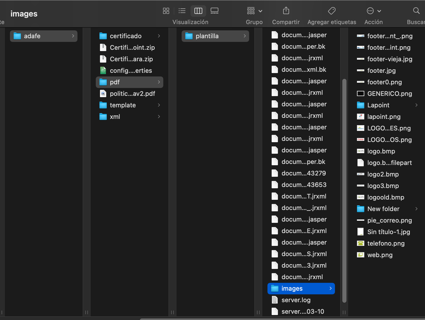Viewport: 425px width, 320px height.
Task: Click the Buscar search icon
Action: coord(416,11)
